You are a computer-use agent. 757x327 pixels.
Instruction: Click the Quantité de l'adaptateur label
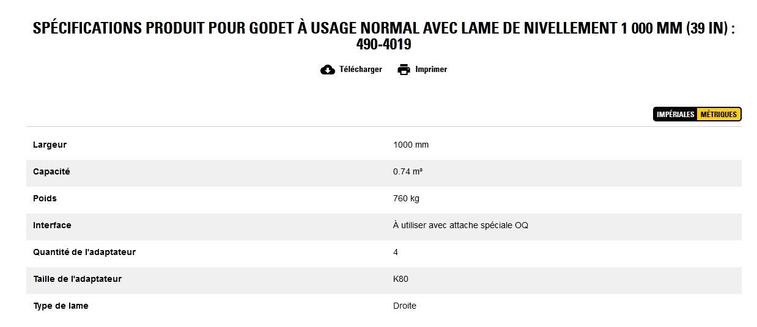tap(84, 253)
